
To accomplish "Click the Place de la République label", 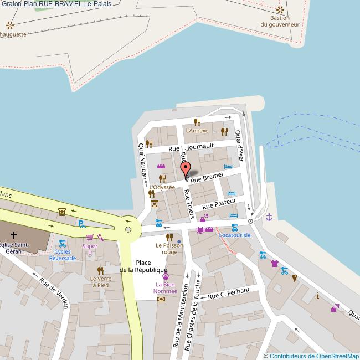I will (142, 266).
